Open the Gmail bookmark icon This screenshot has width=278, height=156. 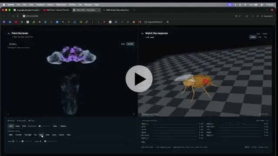[140, 22]
